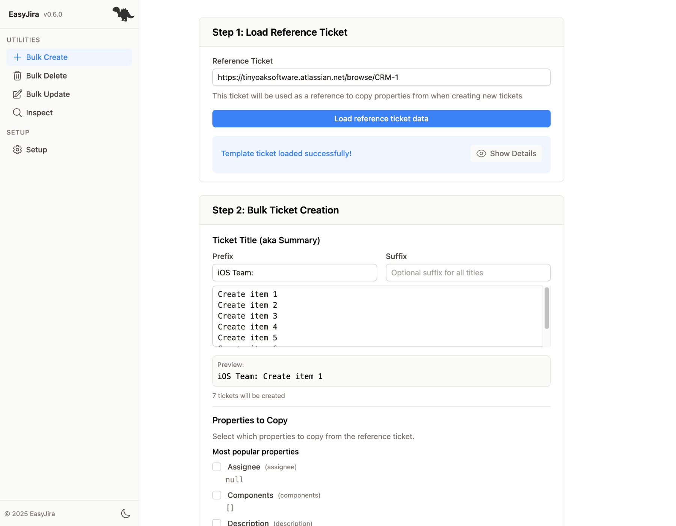This screenshot has height=526, width=676.
Task: Click the Reference Ticket URL field
Action: (x=381, y=77)
